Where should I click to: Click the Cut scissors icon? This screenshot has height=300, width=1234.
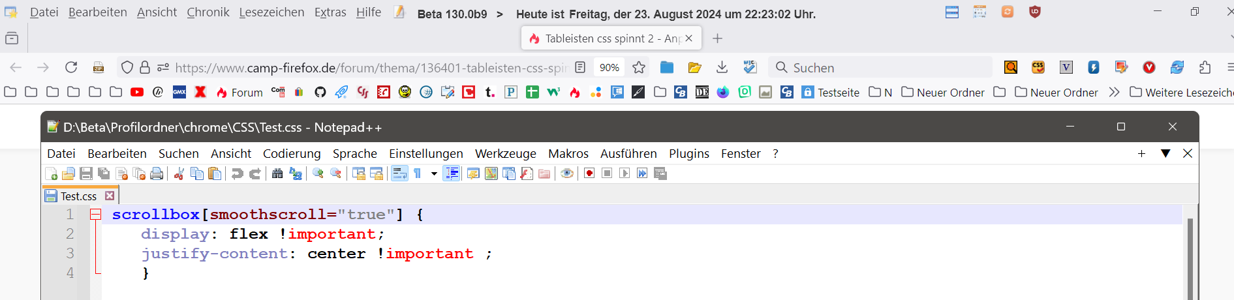click(179, 173)
